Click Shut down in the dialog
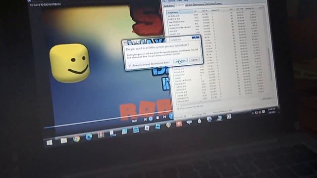Screen dimensions: 317x178 pyautogui.click(x=180, y=61)
